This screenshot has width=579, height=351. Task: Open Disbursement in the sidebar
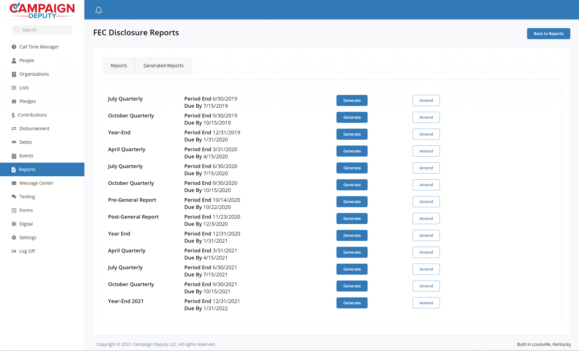(34, 128)
